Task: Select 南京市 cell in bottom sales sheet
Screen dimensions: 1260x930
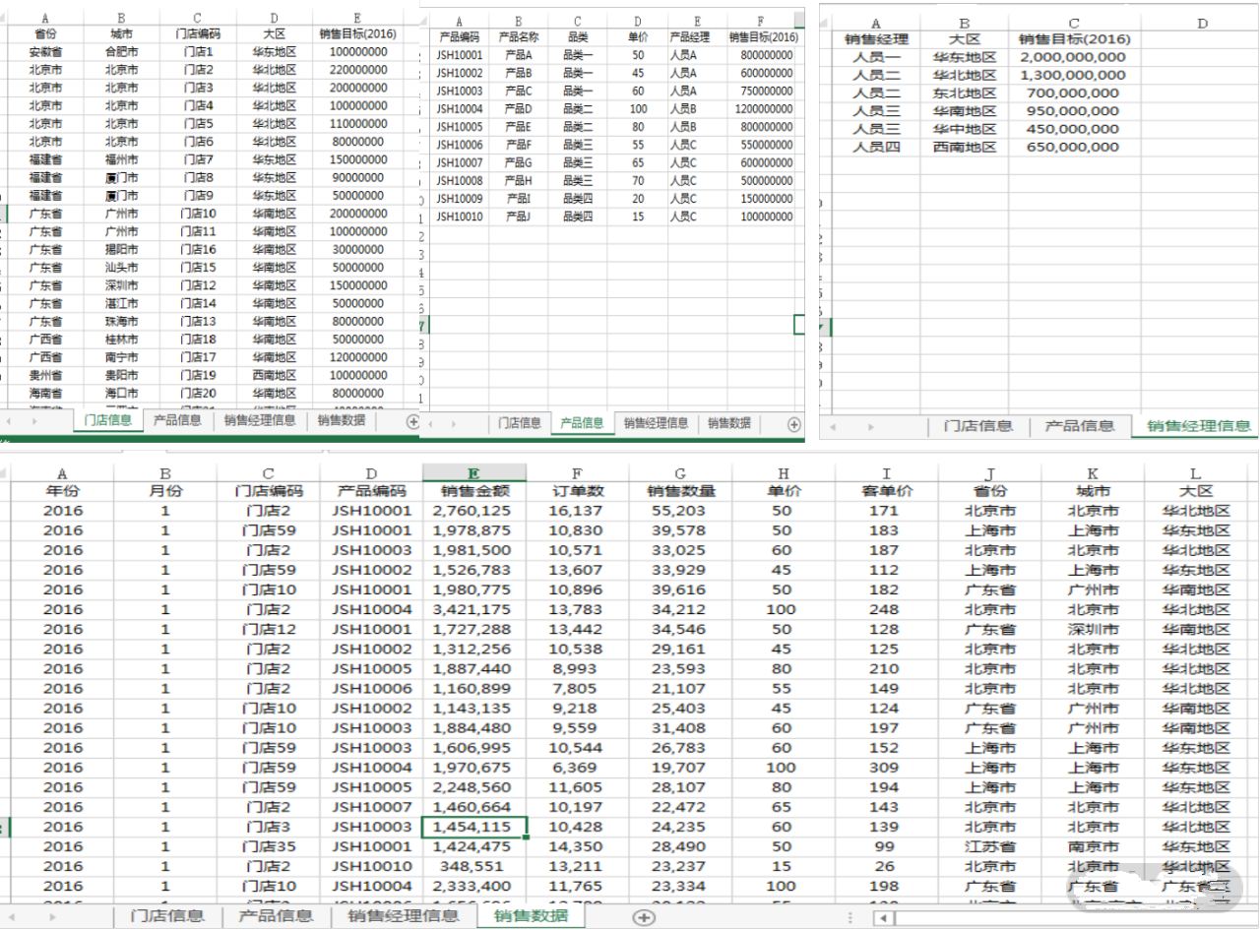Action: (x=1093, y=846)
